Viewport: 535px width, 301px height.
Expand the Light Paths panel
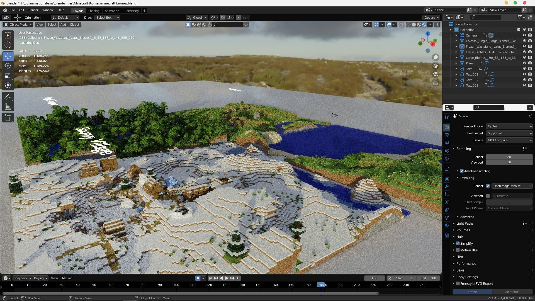tap(465, 224)
